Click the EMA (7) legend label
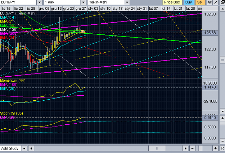The width and height of the screenshot is (225, 153). (7, 21)
